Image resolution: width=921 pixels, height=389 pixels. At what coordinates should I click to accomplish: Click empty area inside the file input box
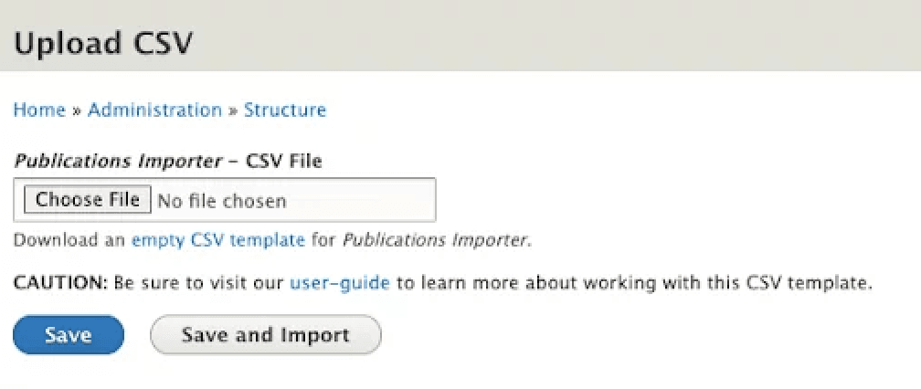[365, 201]
